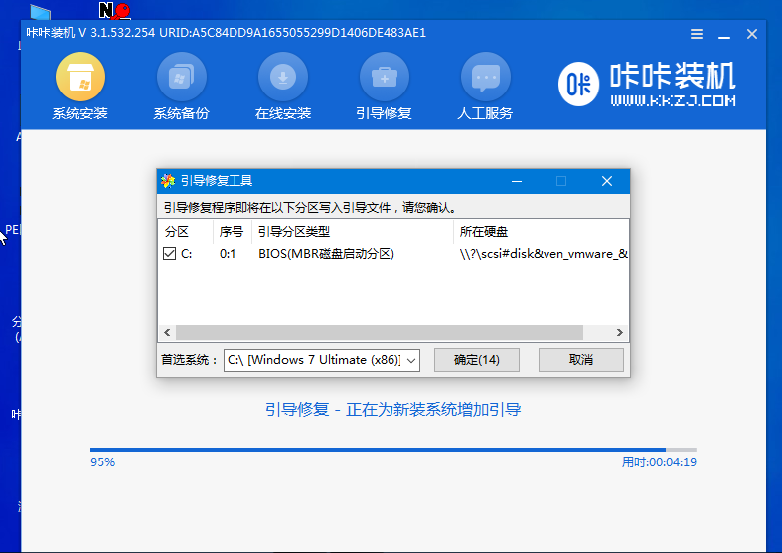Open the 系统备份 icon
This screenshot has width=782, height=553.
coord(182,77)
